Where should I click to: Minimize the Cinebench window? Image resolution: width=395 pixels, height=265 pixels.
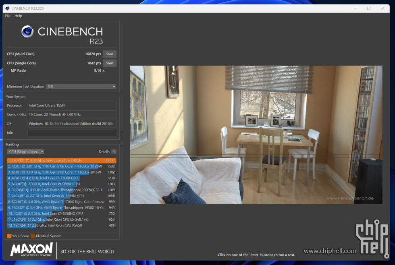pos(355,8)
